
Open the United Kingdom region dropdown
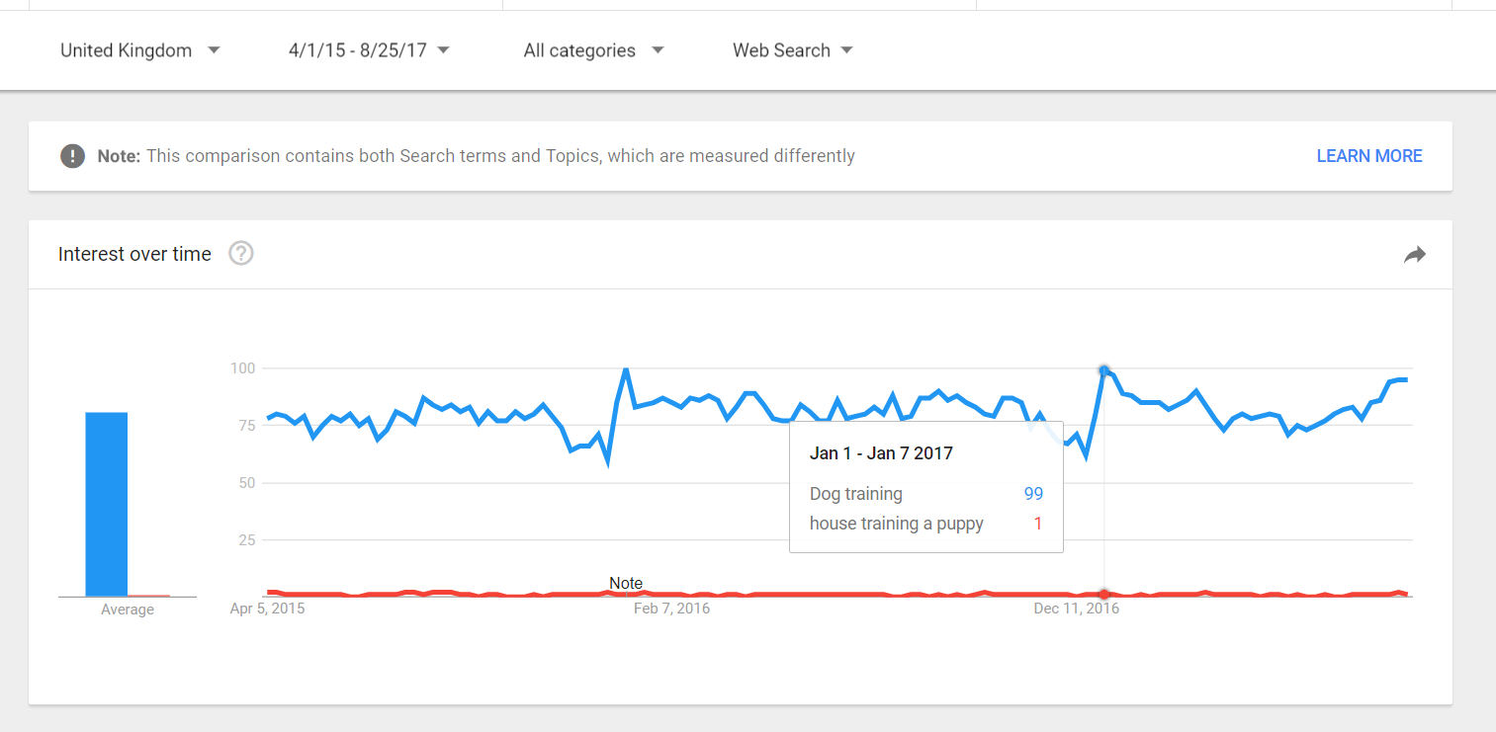point(138,49)
